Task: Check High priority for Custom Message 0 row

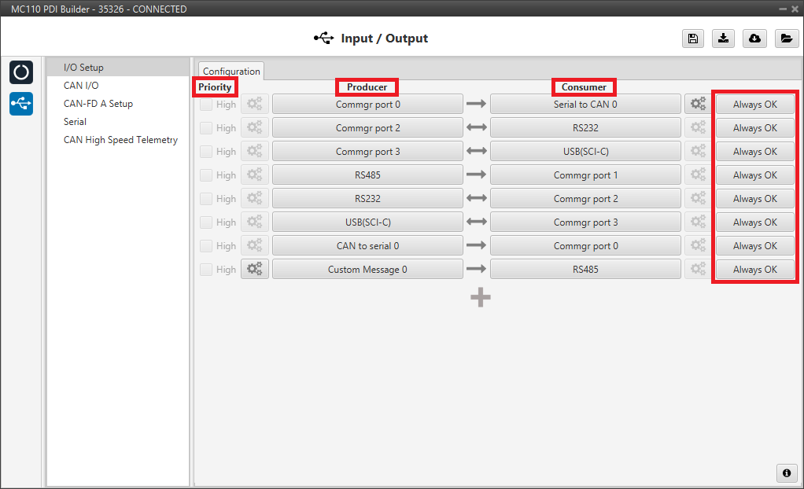Action: [206, 270]
